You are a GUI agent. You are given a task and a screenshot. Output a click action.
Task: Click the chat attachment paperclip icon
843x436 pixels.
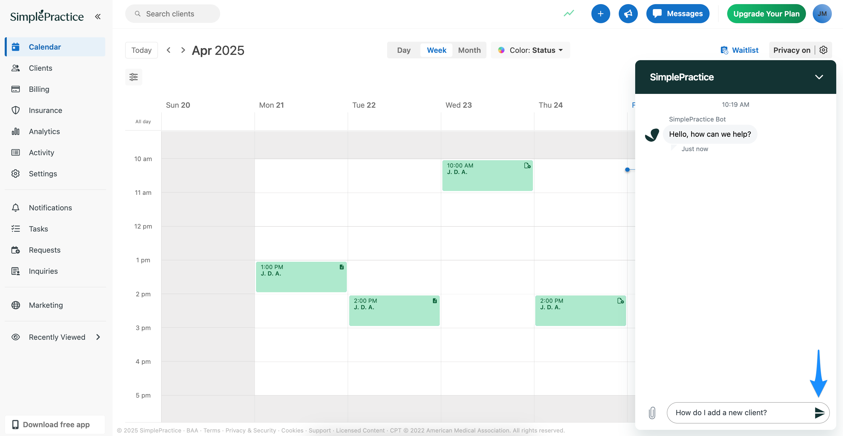pos(652,413)
